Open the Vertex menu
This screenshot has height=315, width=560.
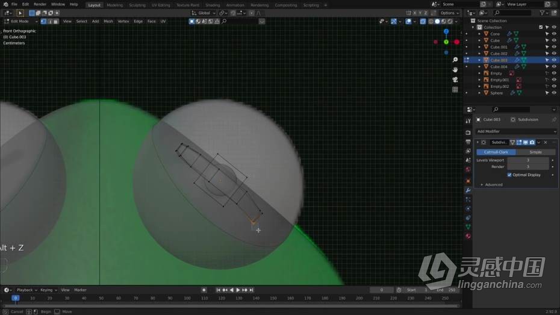coord(123,22)
